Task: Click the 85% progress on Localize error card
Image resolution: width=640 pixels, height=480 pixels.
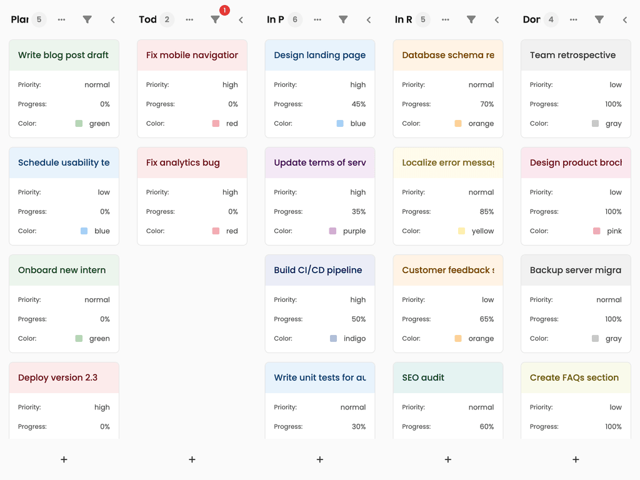Action: point(487,211)
